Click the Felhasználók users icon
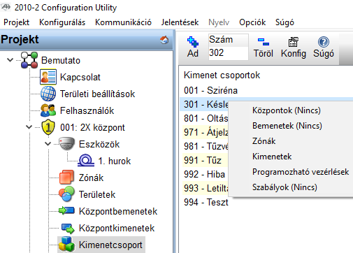The height and width of the screenshot is (253, 353). [x=48, y=110]
